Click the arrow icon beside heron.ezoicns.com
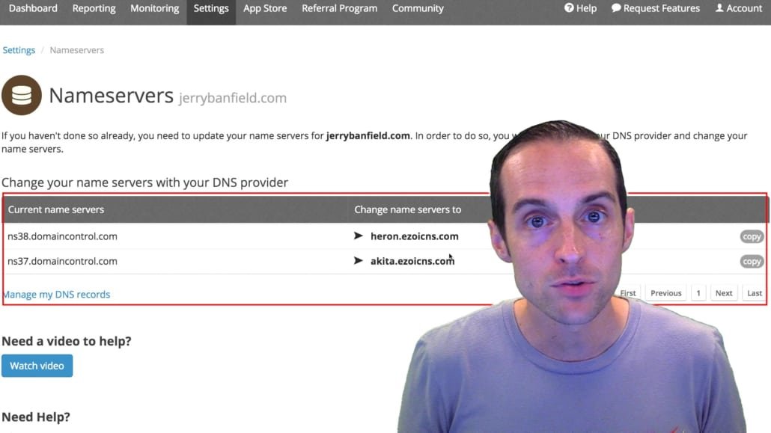The width and height of the screenshot is (771, 433). click(358, 236)
